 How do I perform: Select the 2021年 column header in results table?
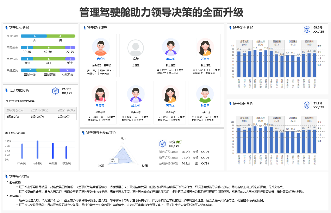pos(39,109)
